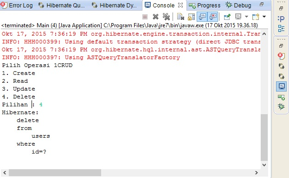Image resolution: width=289 pixels, height=178 pixels.
Task: Click the green input value 4
Action: point(41,104)
